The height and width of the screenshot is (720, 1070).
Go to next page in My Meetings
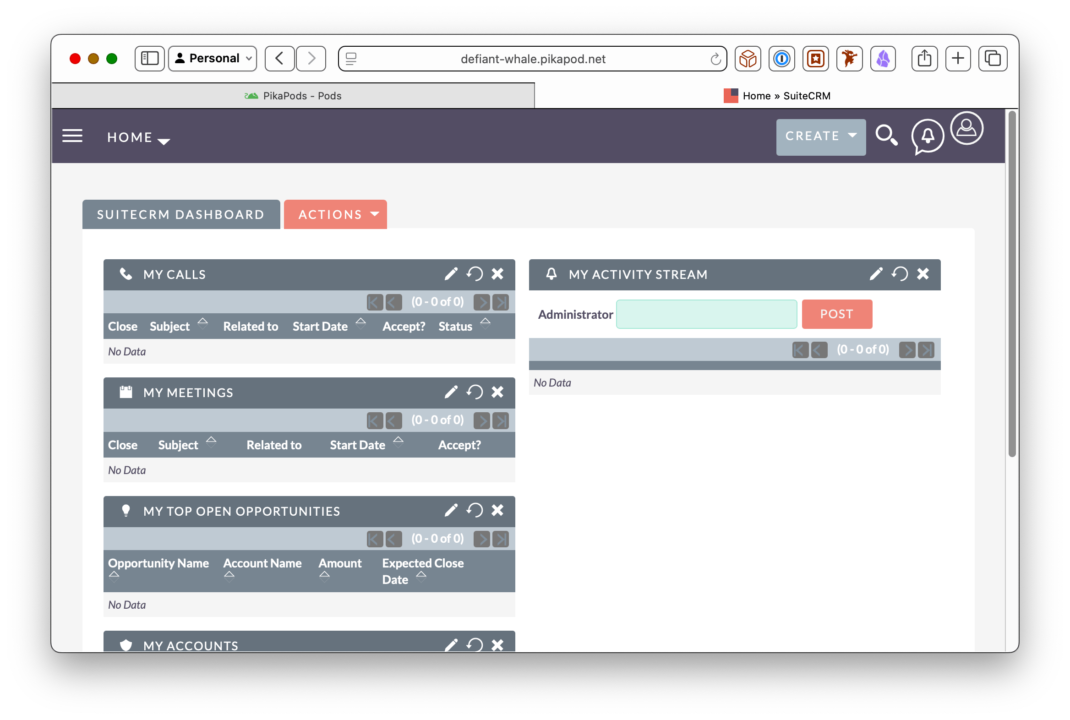481,420
